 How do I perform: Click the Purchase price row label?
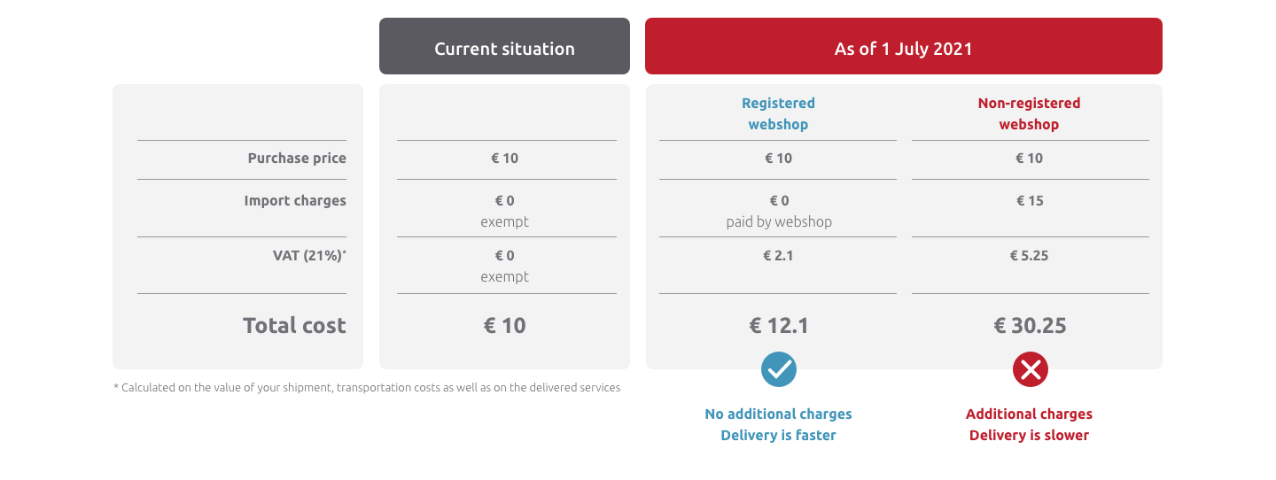(x=297, y=159)
